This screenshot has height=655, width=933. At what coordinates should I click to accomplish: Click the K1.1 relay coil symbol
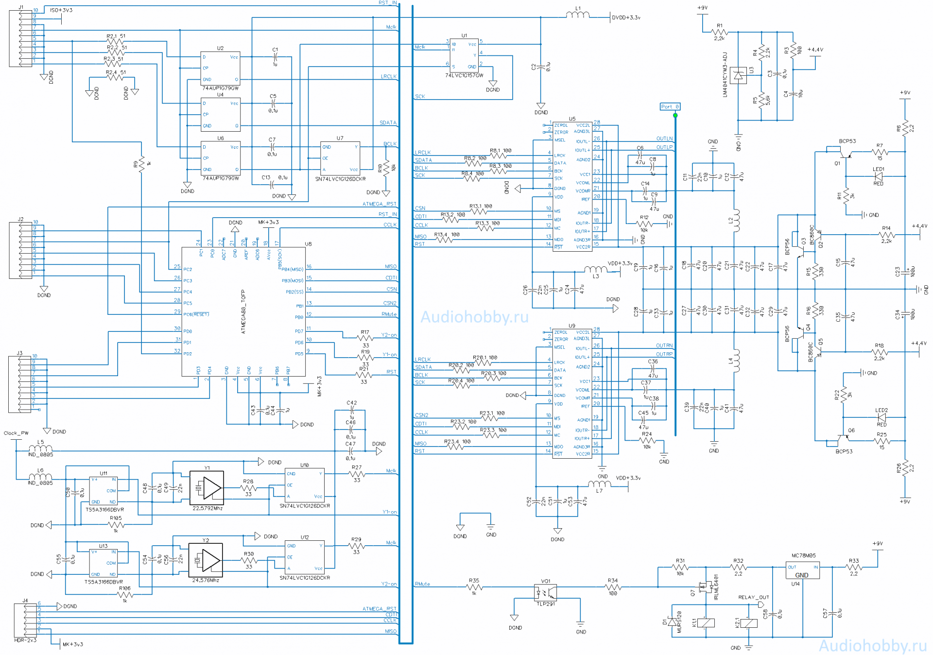pyautogui.click(x=706, y=623)
